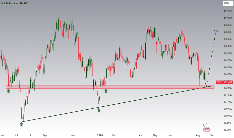Select the rising dark green trendline
234x138 pixels.
click(117, 104)
